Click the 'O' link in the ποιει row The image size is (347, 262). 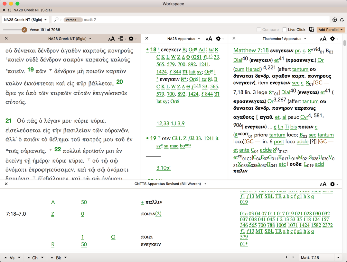point(113,237)
